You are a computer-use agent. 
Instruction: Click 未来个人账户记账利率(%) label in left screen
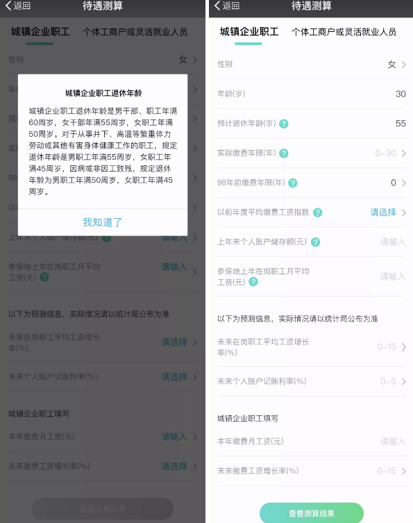click(x=53, y=377)
